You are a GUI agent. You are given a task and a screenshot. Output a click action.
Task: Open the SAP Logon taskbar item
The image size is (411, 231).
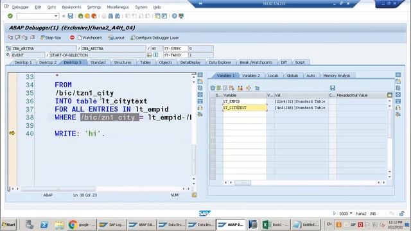pos(112,225)
